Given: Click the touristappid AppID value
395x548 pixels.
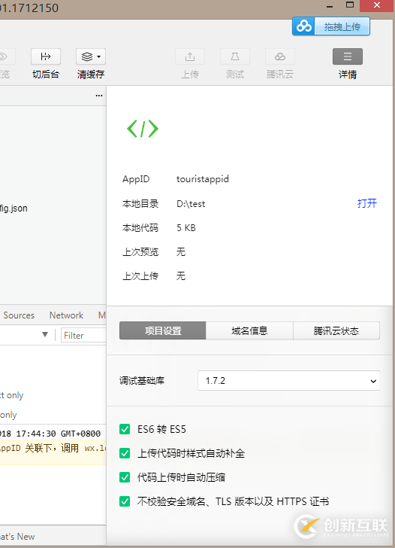Looking at the screenshot, I should [x=203, y=179].
